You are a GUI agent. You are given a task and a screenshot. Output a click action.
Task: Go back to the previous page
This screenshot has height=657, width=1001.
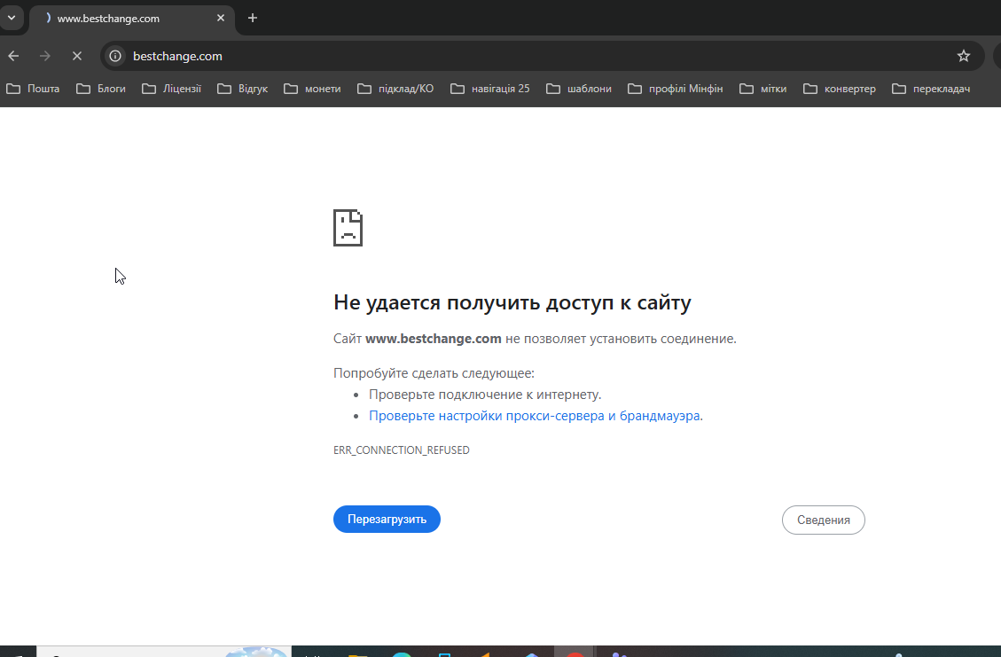pyautogui.click(x=13, y=56)
